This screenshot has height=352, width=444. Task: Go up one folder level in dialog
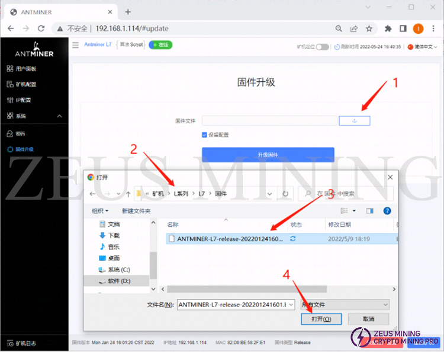[128, 193]
